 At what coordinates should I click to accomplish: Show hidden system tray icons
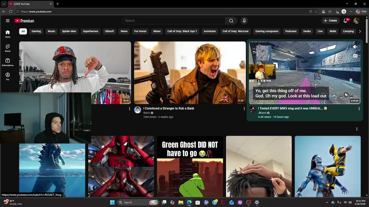click(x=327, y=202)
